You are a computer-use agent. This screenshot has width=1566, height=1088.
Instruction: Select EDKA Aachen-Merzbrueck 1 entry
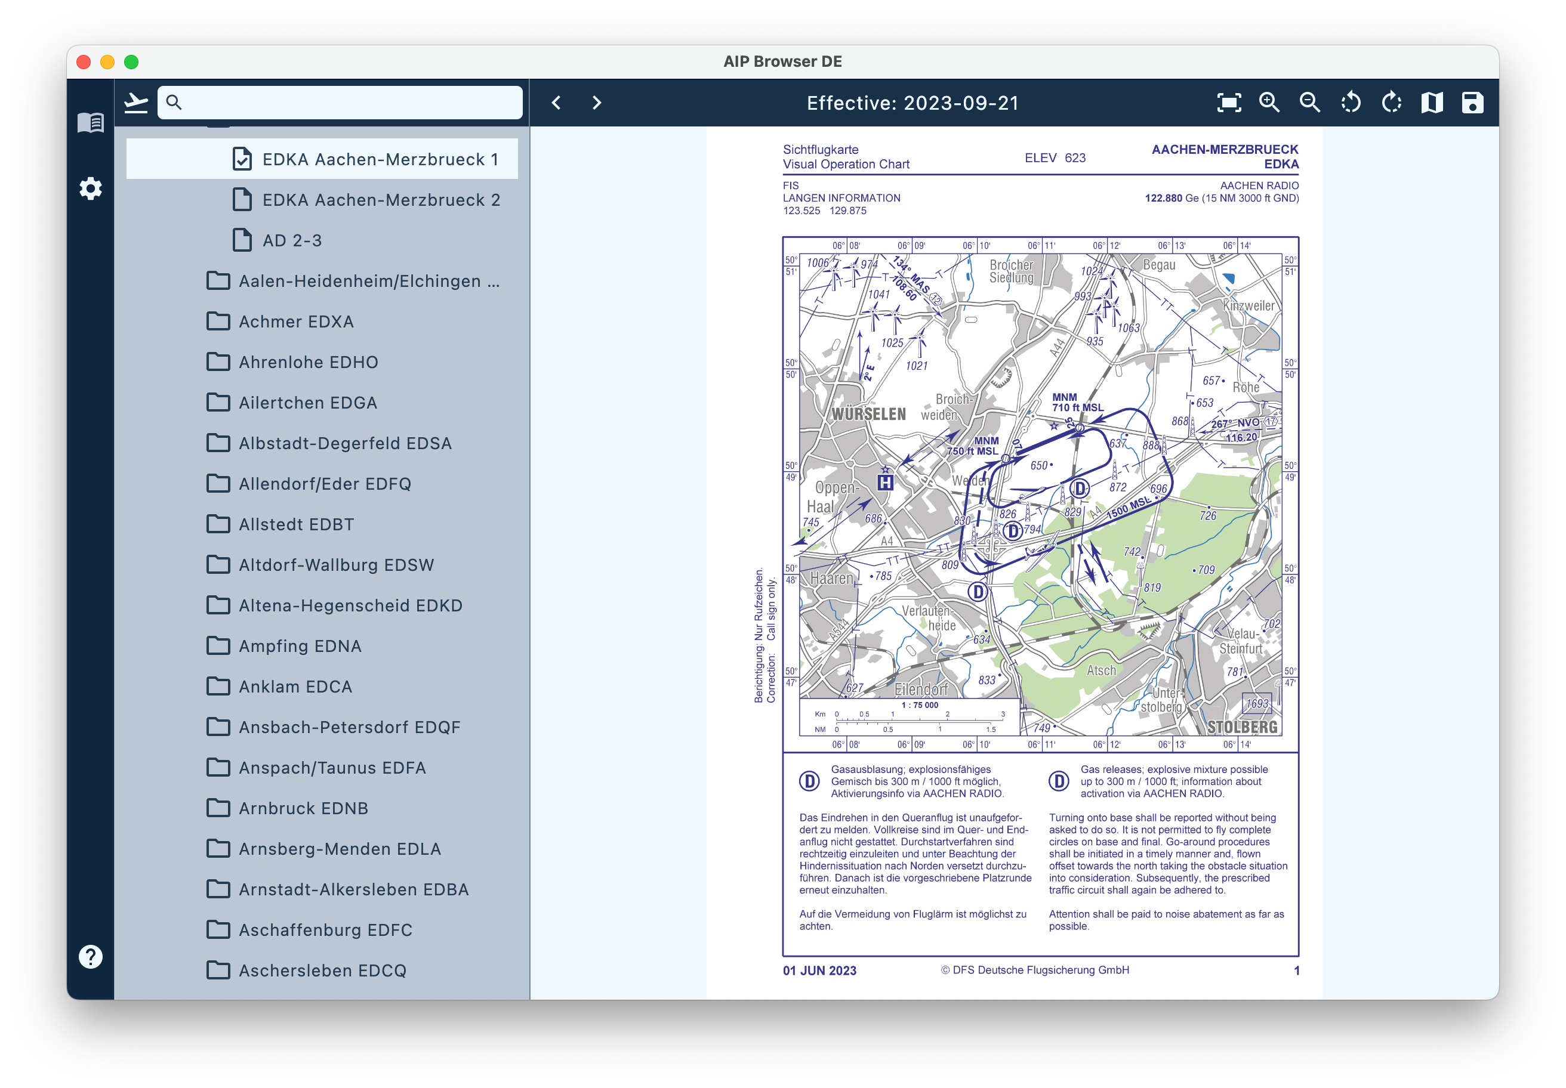tap(379, 159)
